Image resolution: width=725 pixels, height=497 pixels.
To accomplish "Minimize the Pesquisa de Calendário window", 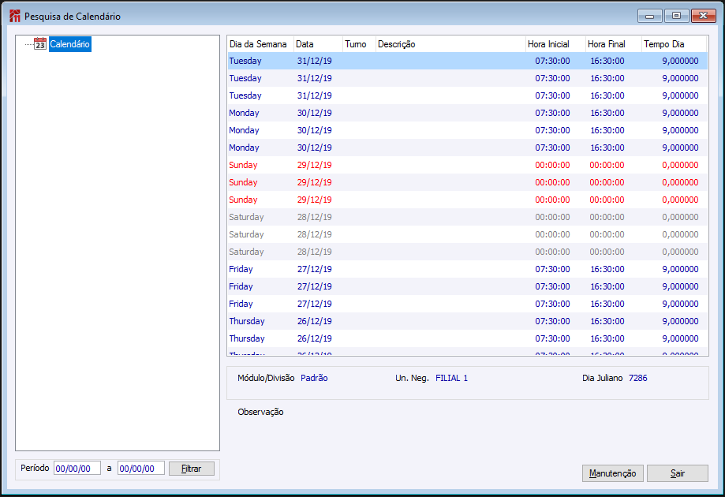I will point(649,16).
